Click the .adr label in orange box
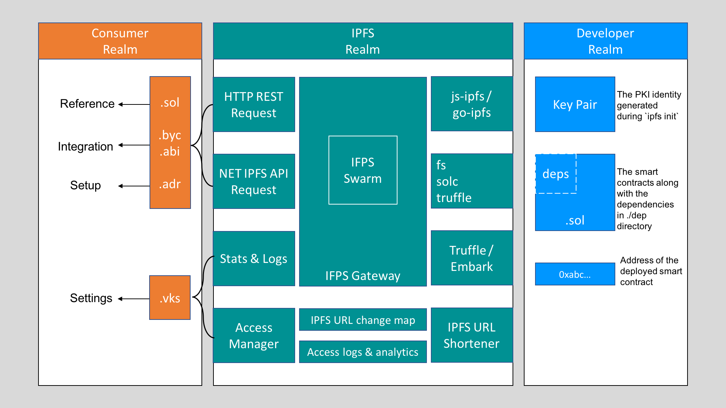Image resolution: width=726 pixels, height=408 pixels. (170, 184)
